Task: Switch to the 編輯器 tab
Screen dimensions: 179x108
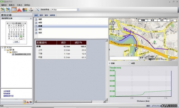Action: pyautogui.click(x=52, y=15)
